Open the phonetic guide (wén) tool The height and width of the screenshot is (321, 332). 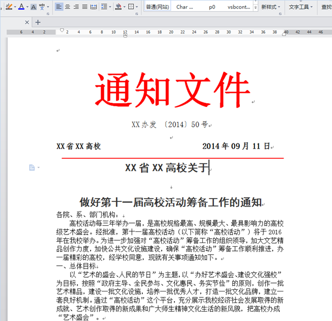(42, 7)
